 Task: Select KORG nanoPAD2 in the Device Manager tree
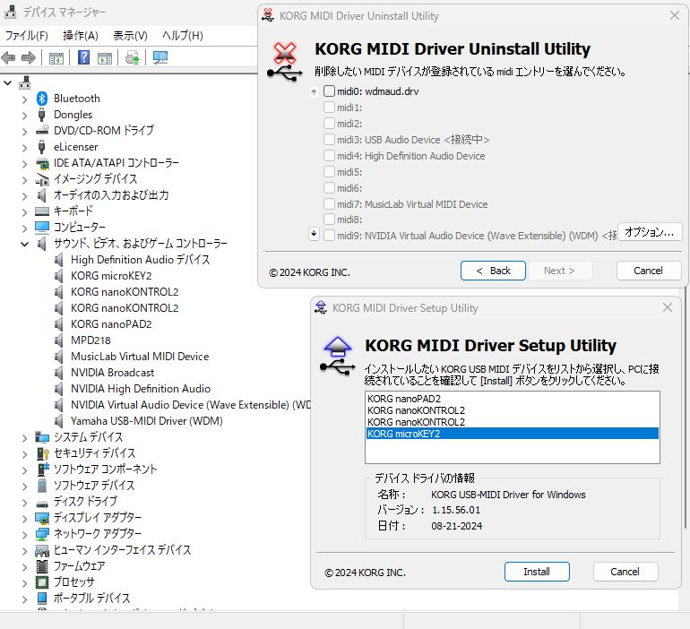[x=111, y=324]
